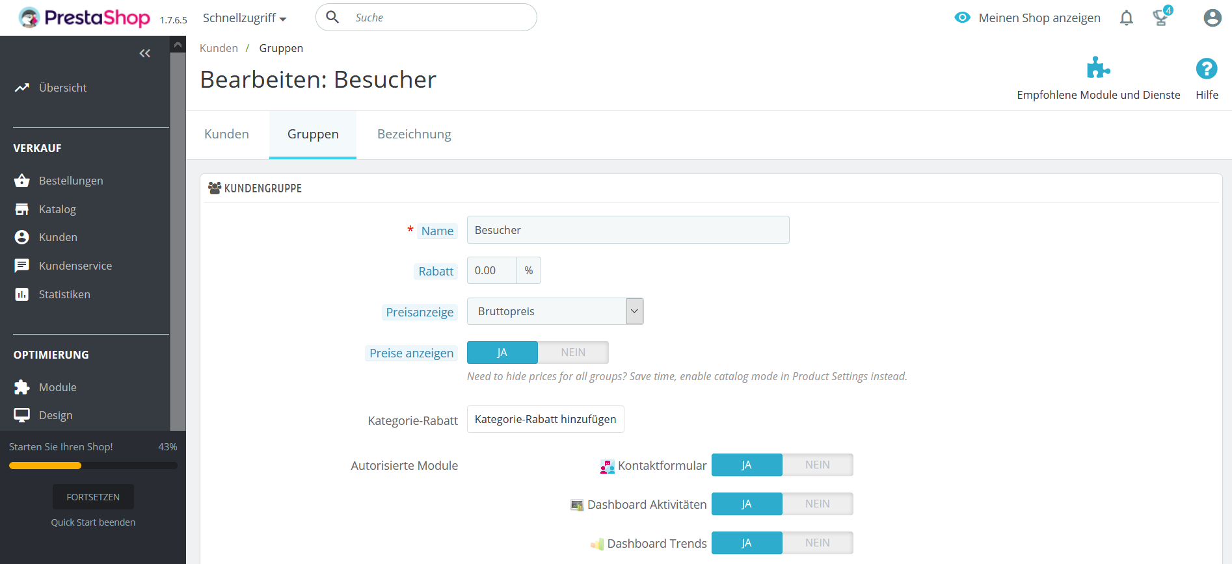The height and width of the screenshot is (564, 1232).
Task: Open the merchant expertise trophy icon
Action: (1161, 18)
